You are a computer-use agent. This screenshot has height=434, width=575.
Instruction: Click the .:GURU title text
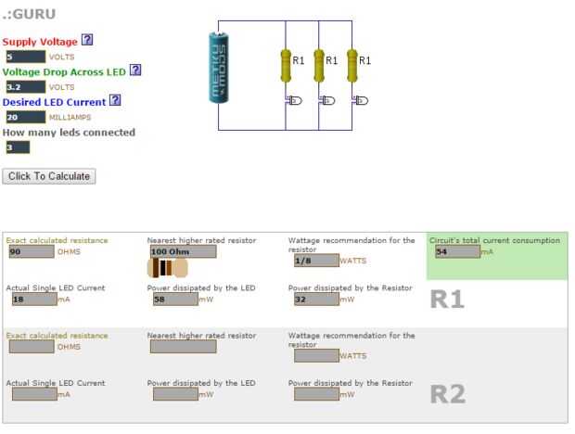[30, 14]
